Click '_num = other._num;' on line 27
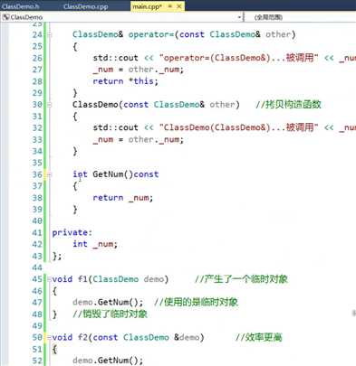The height and width of the screenshot is (366, 356). pyautogui.click(x=138, y=70)
